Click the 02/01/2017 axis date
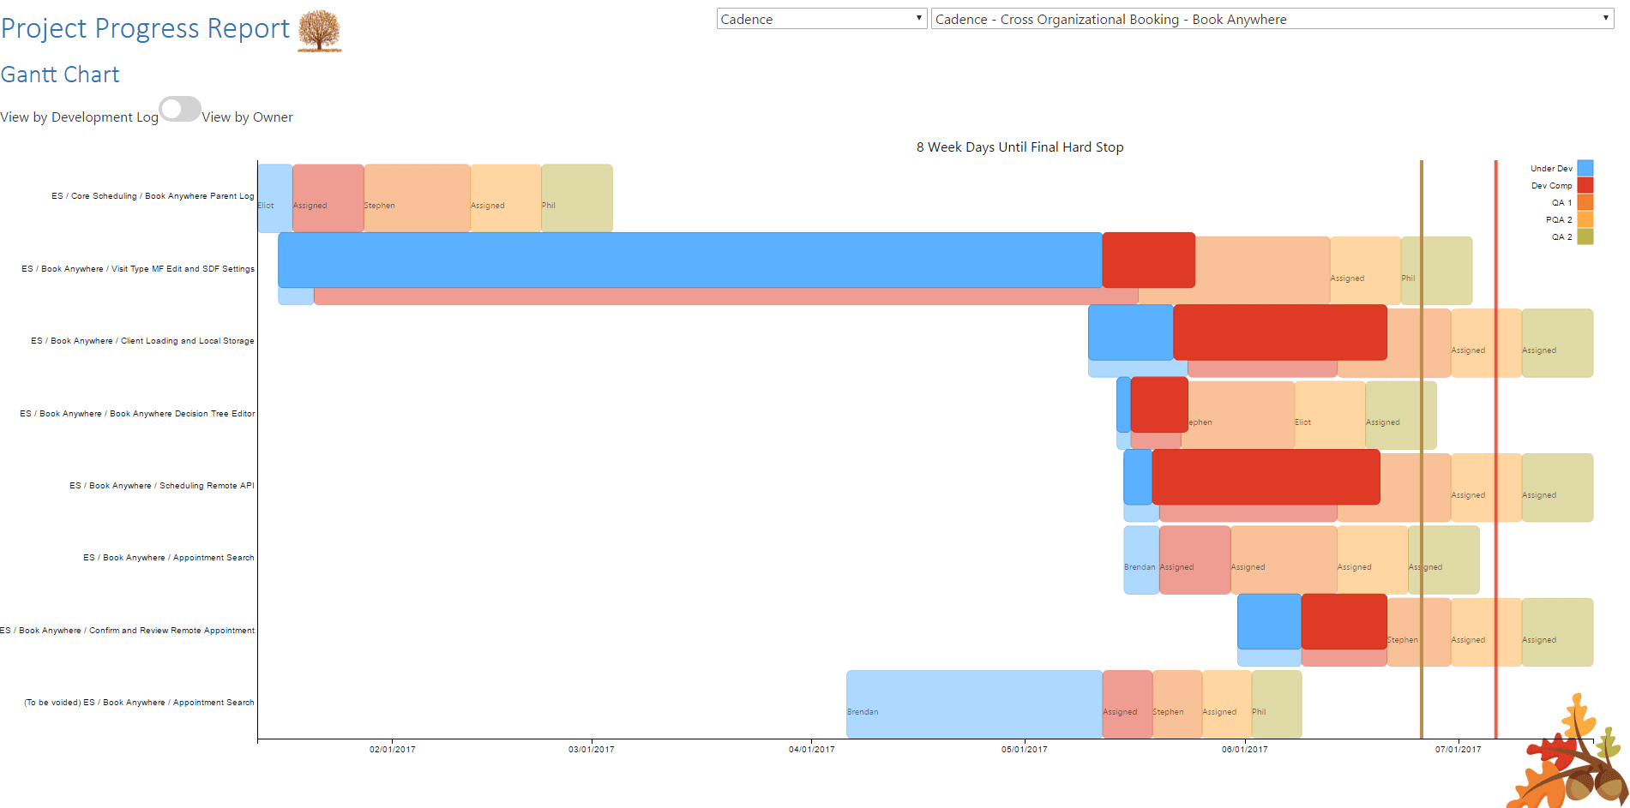1630x808 pixels. (393, 750)
